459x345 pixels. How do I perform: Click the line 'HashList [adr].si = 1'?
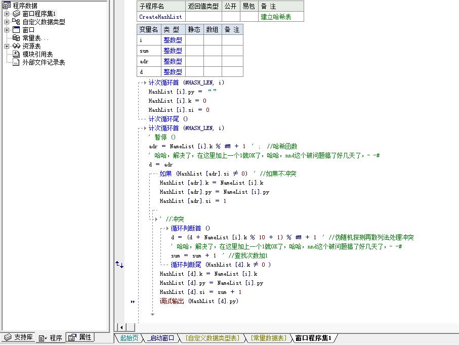193,201
